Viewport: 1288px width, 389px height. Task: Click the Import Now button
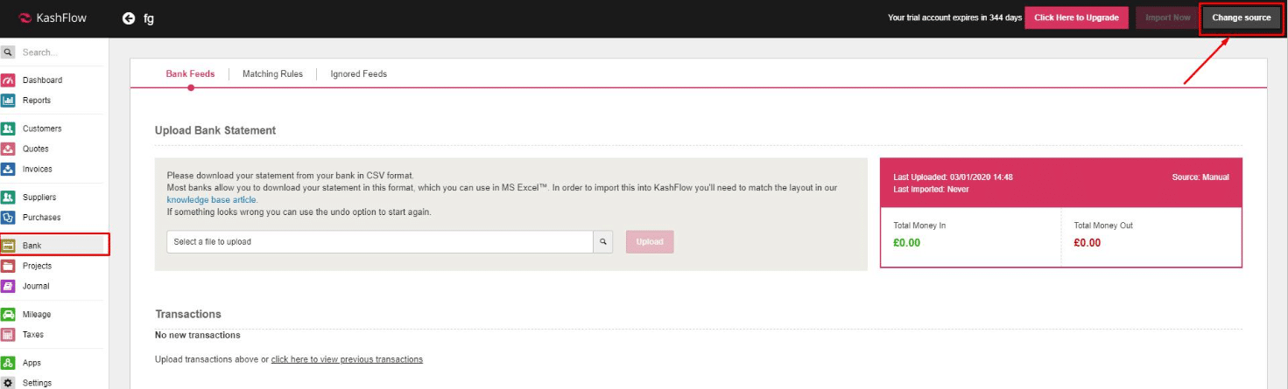[x=1168, y=17]
